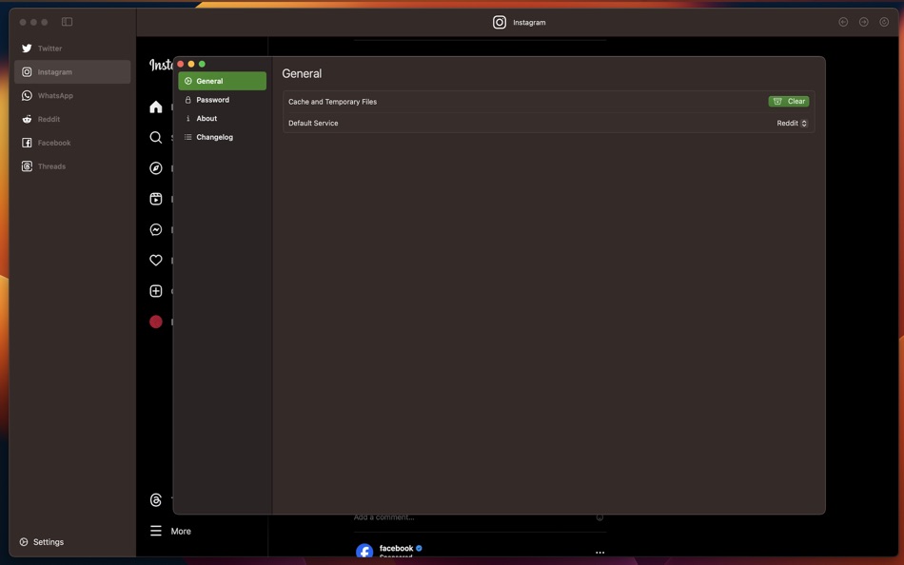Open Password settings tab
The width and height of the screenshot is (904, 565).
(222, 100)
